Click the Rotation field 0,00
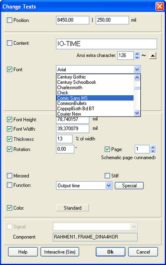This screenshot has height=265, width=166. coord(65,149)
